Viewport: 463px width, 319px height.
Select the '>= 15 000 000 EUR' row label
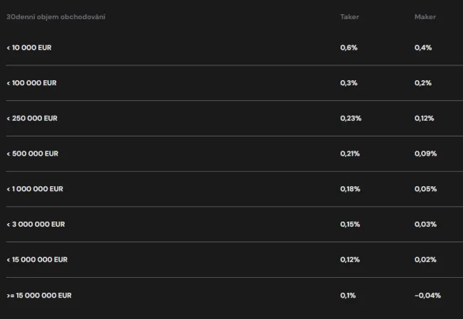tap(39, 295)
